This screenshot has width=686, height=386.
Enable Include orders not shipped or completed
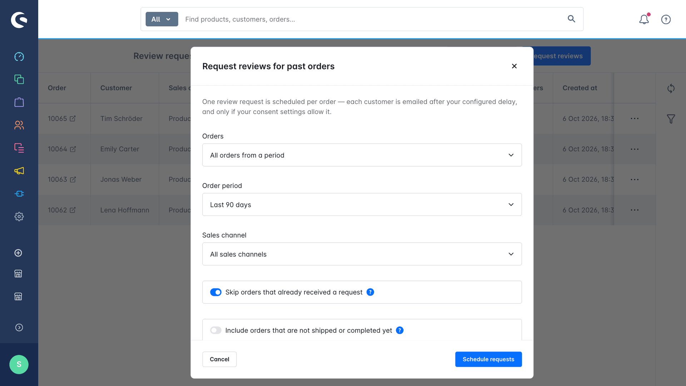pos(216,330)
